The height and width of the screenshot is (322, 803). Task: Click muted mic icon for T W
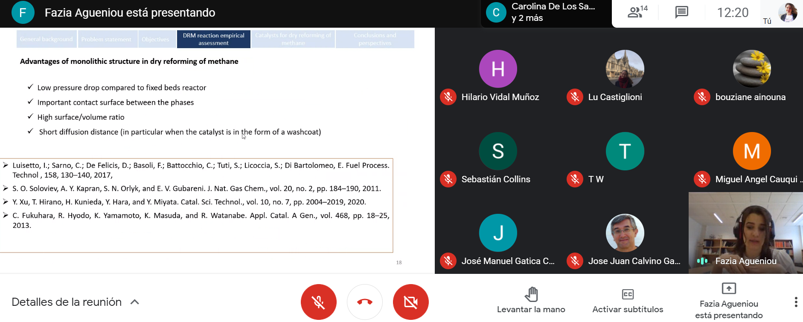click(575, 179)
